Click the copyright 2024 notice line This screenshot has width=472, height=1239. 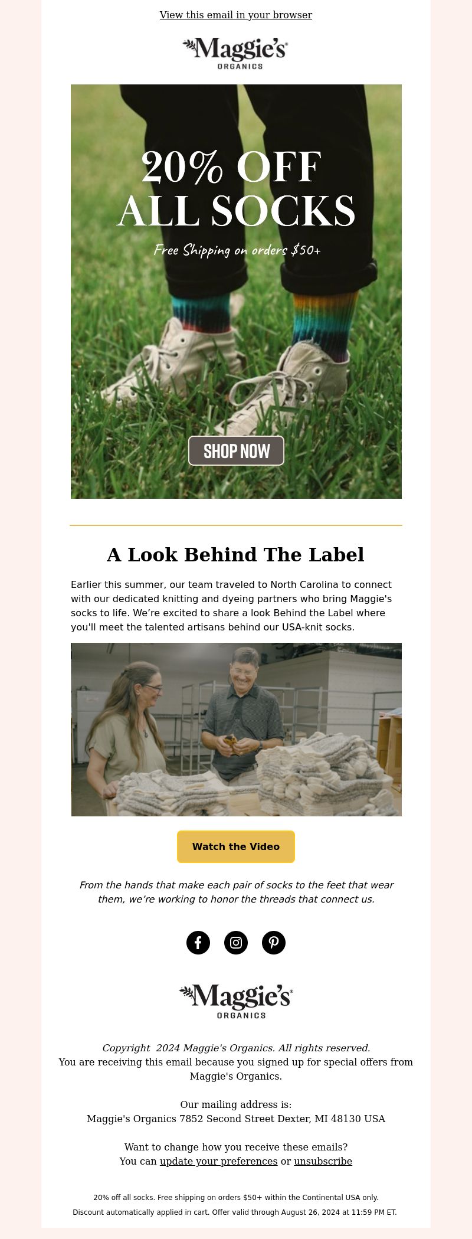236,1048
